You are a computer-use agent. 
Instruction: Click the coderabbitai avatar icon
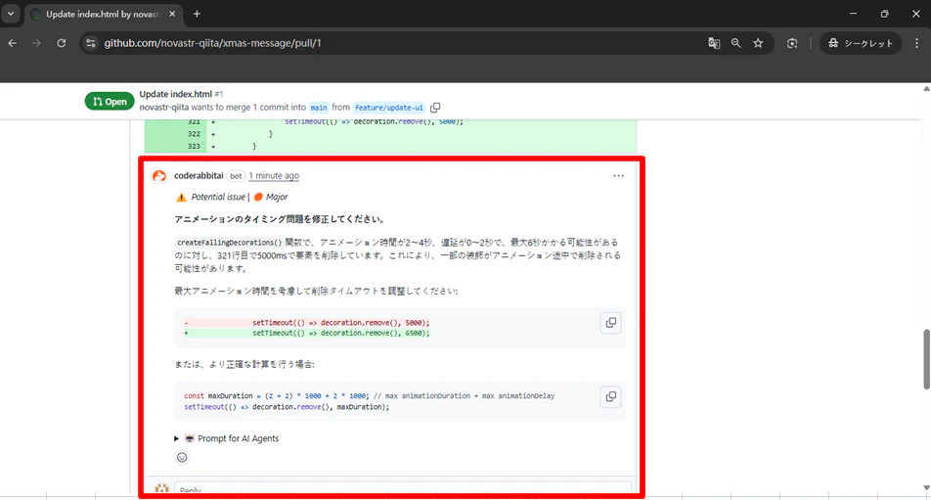159,176
